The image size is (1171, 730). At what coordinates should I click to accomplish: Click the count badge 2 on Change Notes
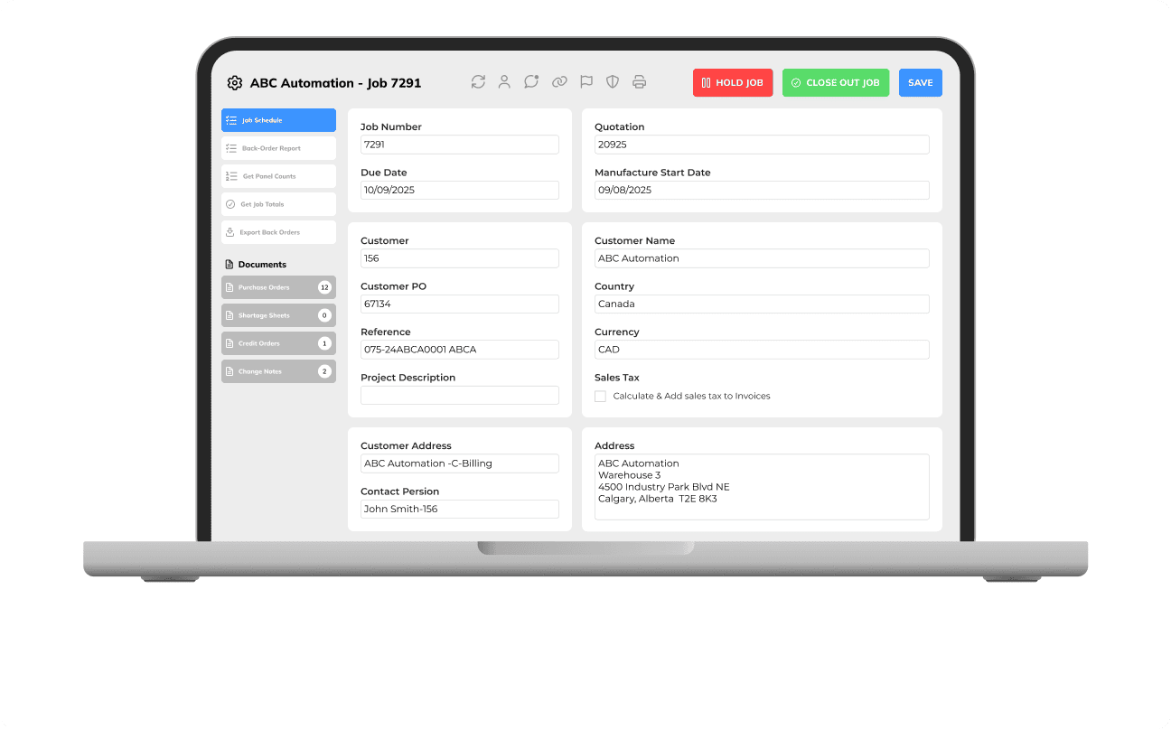click(324, 371)
